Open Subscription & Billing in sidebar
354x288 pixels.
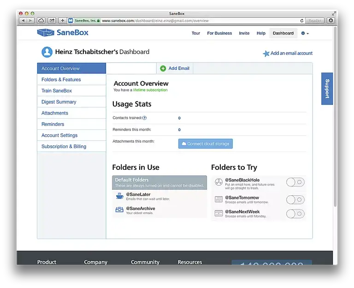click(71, 146)
